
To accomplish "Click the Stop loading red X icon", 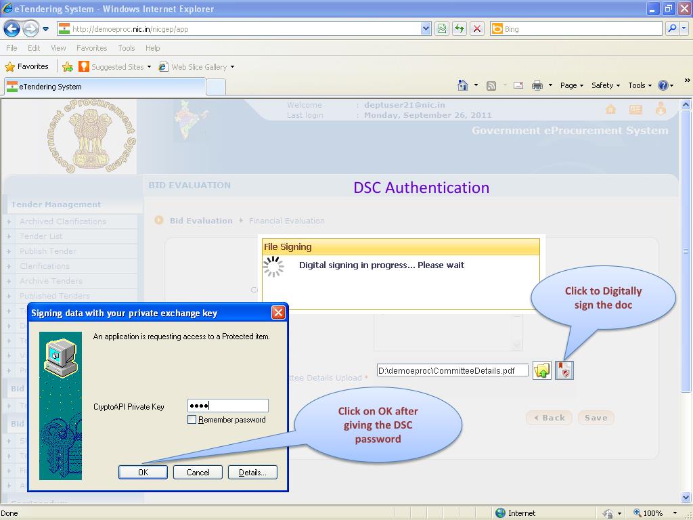I will [x=477, y=28].
